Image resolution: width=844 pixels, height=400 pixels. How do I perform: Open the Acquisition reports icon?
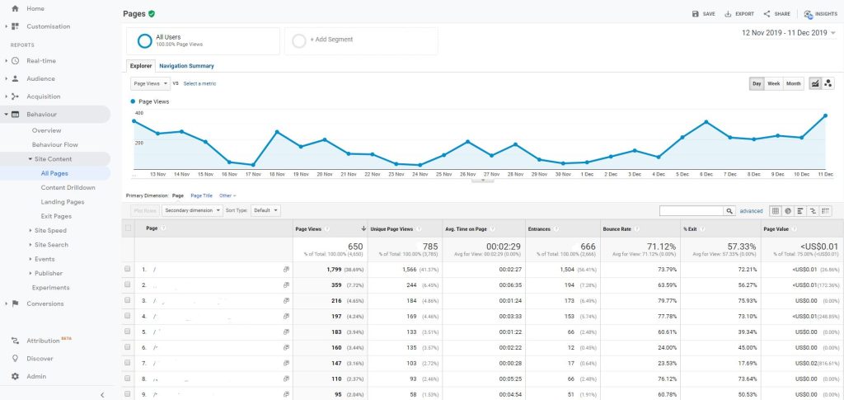tap(15, 96)
